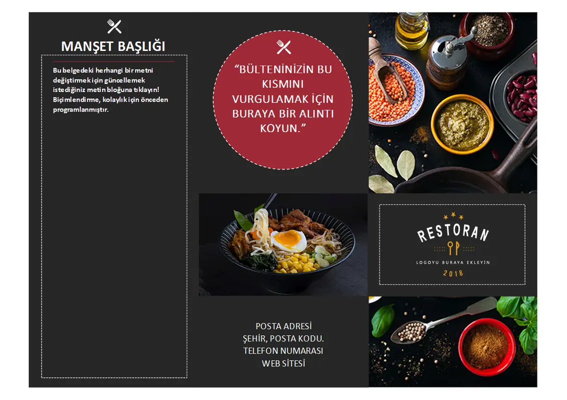The width and height of the screenshot is (567, 400).
Task: Click the gold spoon and fork logo emblem
Action: (453, 248)
